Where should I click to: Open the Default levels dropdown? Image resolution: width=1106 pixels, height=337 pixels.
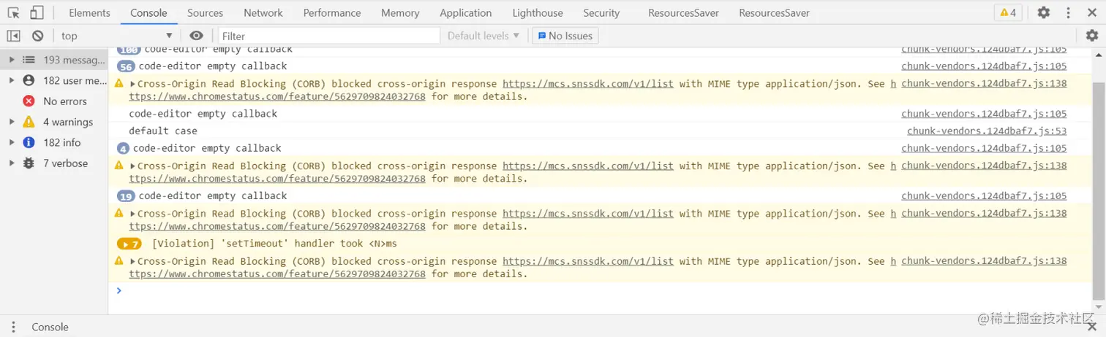click(x=484, y=36)
